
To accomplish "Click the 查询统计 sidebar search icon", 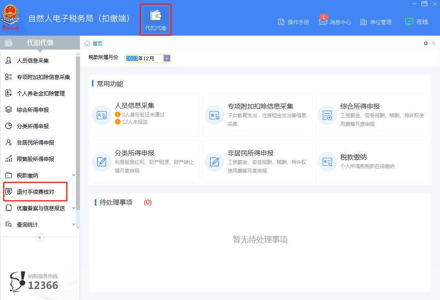I will (9, 224).
